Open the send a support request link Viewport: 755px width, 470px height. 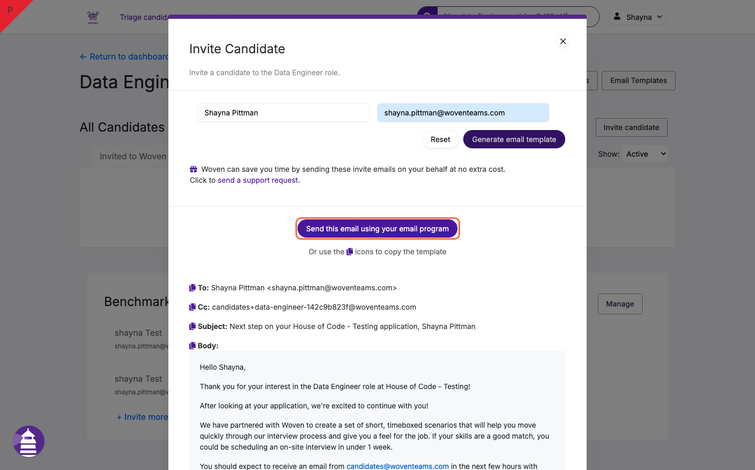coord(258,180)
